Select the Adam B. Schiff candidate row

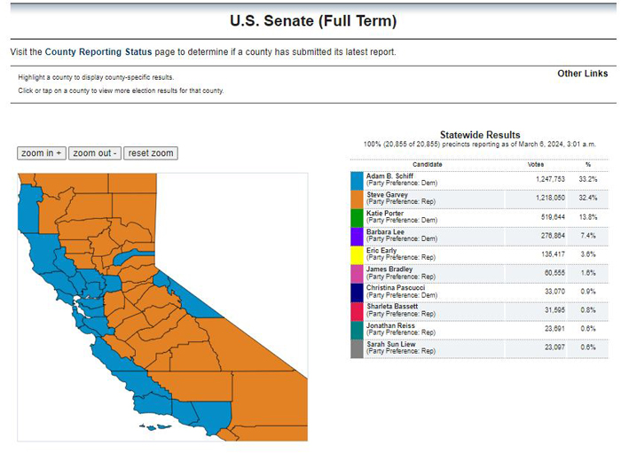[479, 181]
